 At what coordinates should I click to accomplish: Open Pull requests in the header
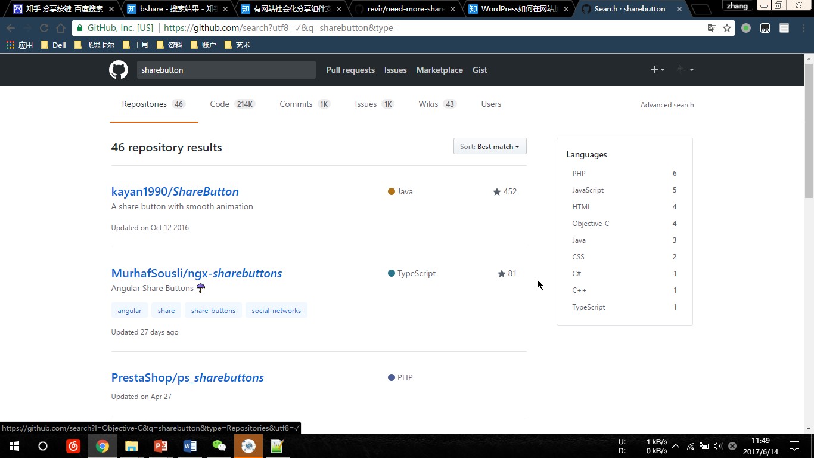coord(350,70)
